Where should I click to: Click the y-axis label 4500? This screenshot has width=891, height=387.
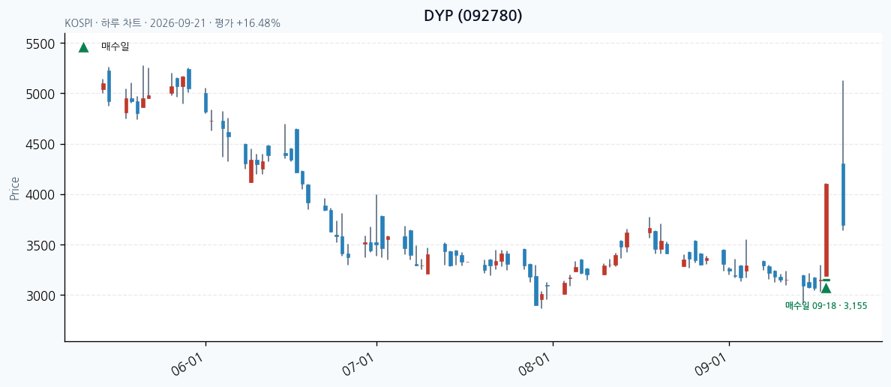[x=40, y=144]
